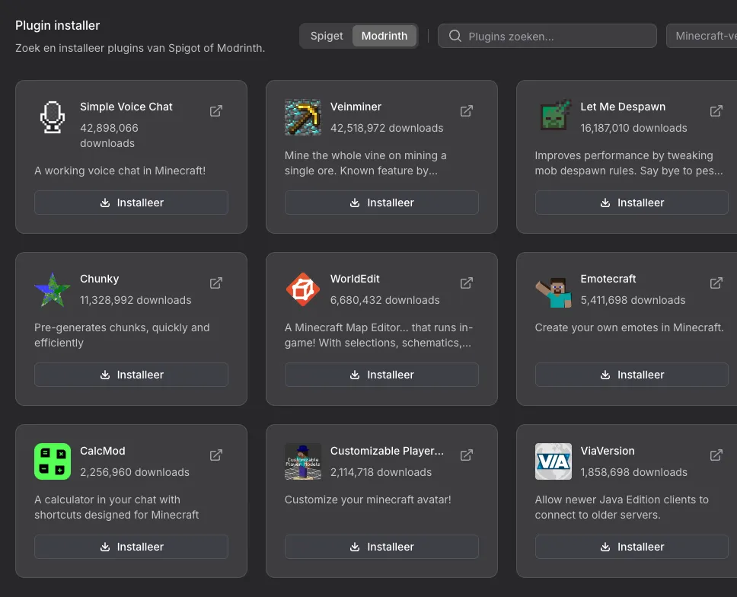Click the Customizable Player Models external link icon
The height and width of the screenshot is (597, 737).
[x=467, y=455]
